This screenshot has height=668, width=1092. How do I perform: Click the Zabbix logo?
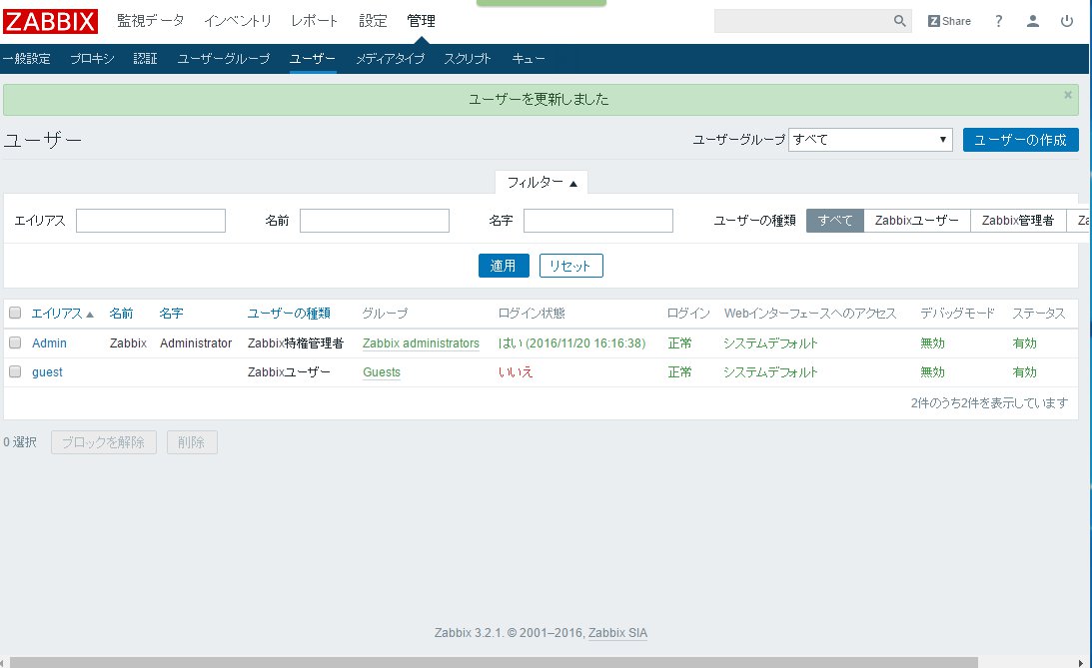click(x=50, y=21)
